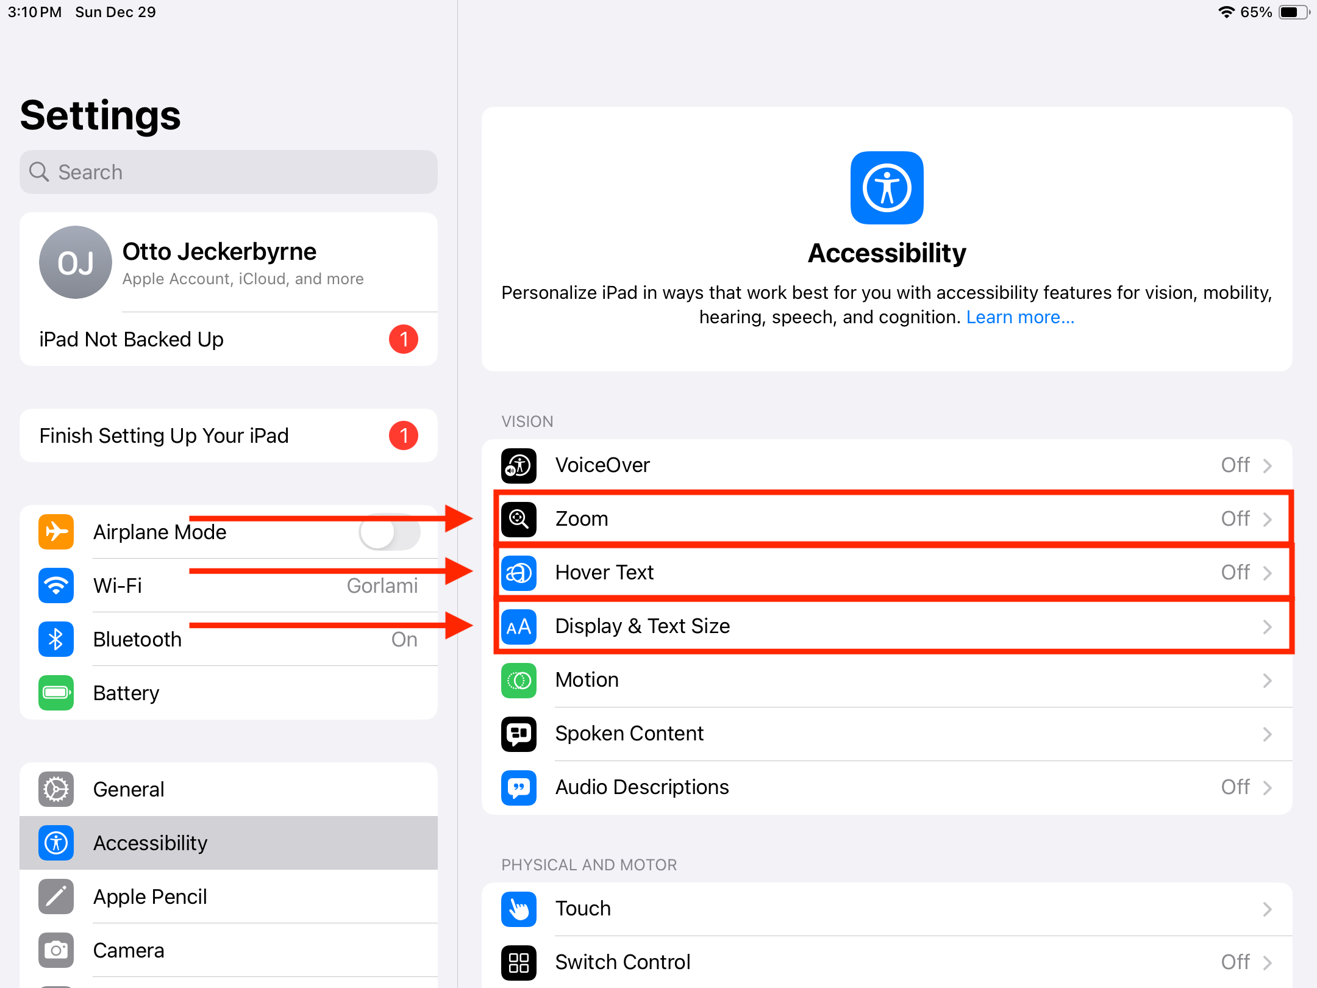1317x988 pixels.
Task: Open Audio Descriptions via its chevron
Action: click(1268, 787)
